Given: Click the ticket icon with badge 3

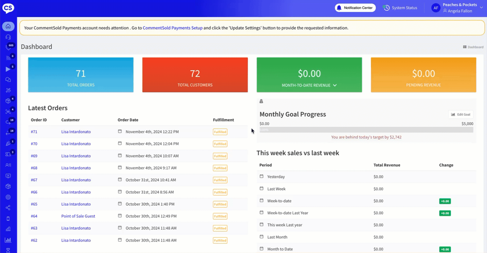Looking at the screenshot, I should click(x=8, y=154).
